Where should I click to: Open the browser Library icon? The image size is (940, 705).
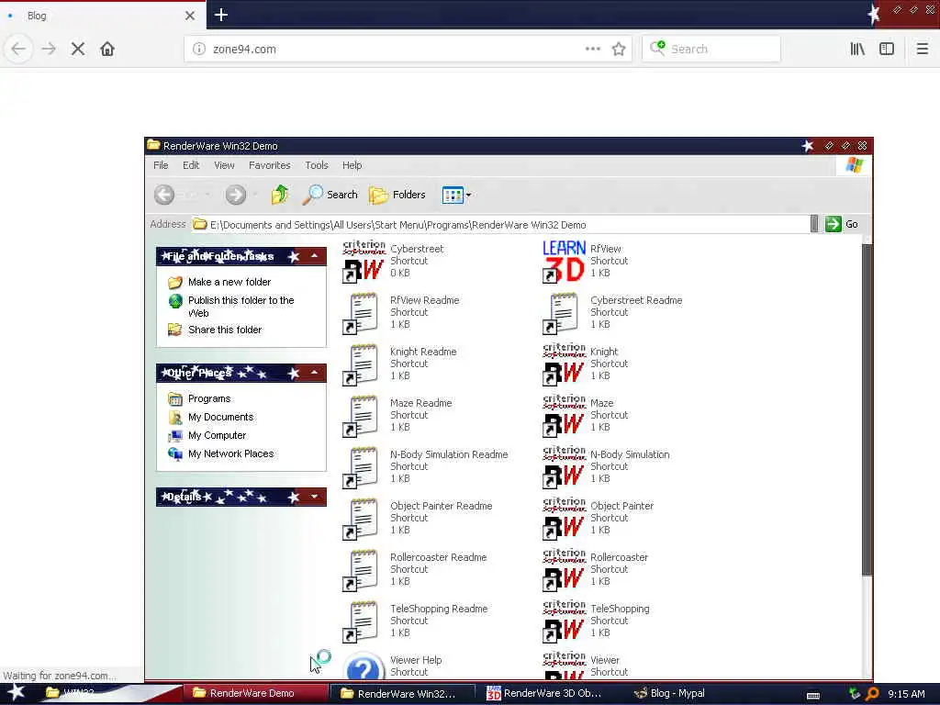(x=858, y=50)
